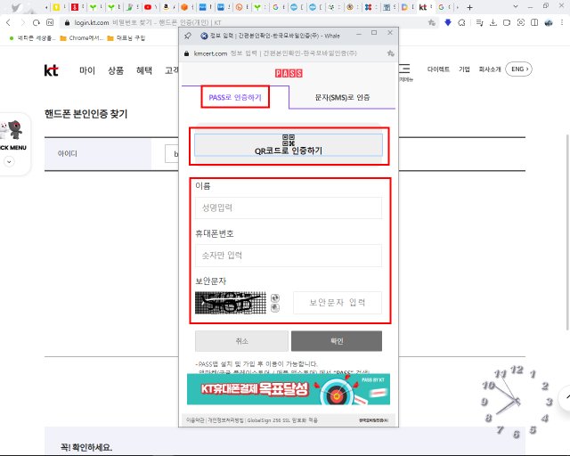Click the 확인 confirm button

click(x=337, y=341)
